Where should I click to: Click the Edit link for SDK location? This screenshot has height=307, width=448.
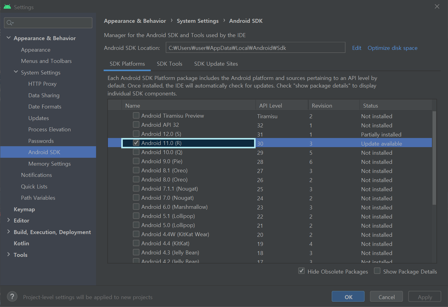pos(357,48)
